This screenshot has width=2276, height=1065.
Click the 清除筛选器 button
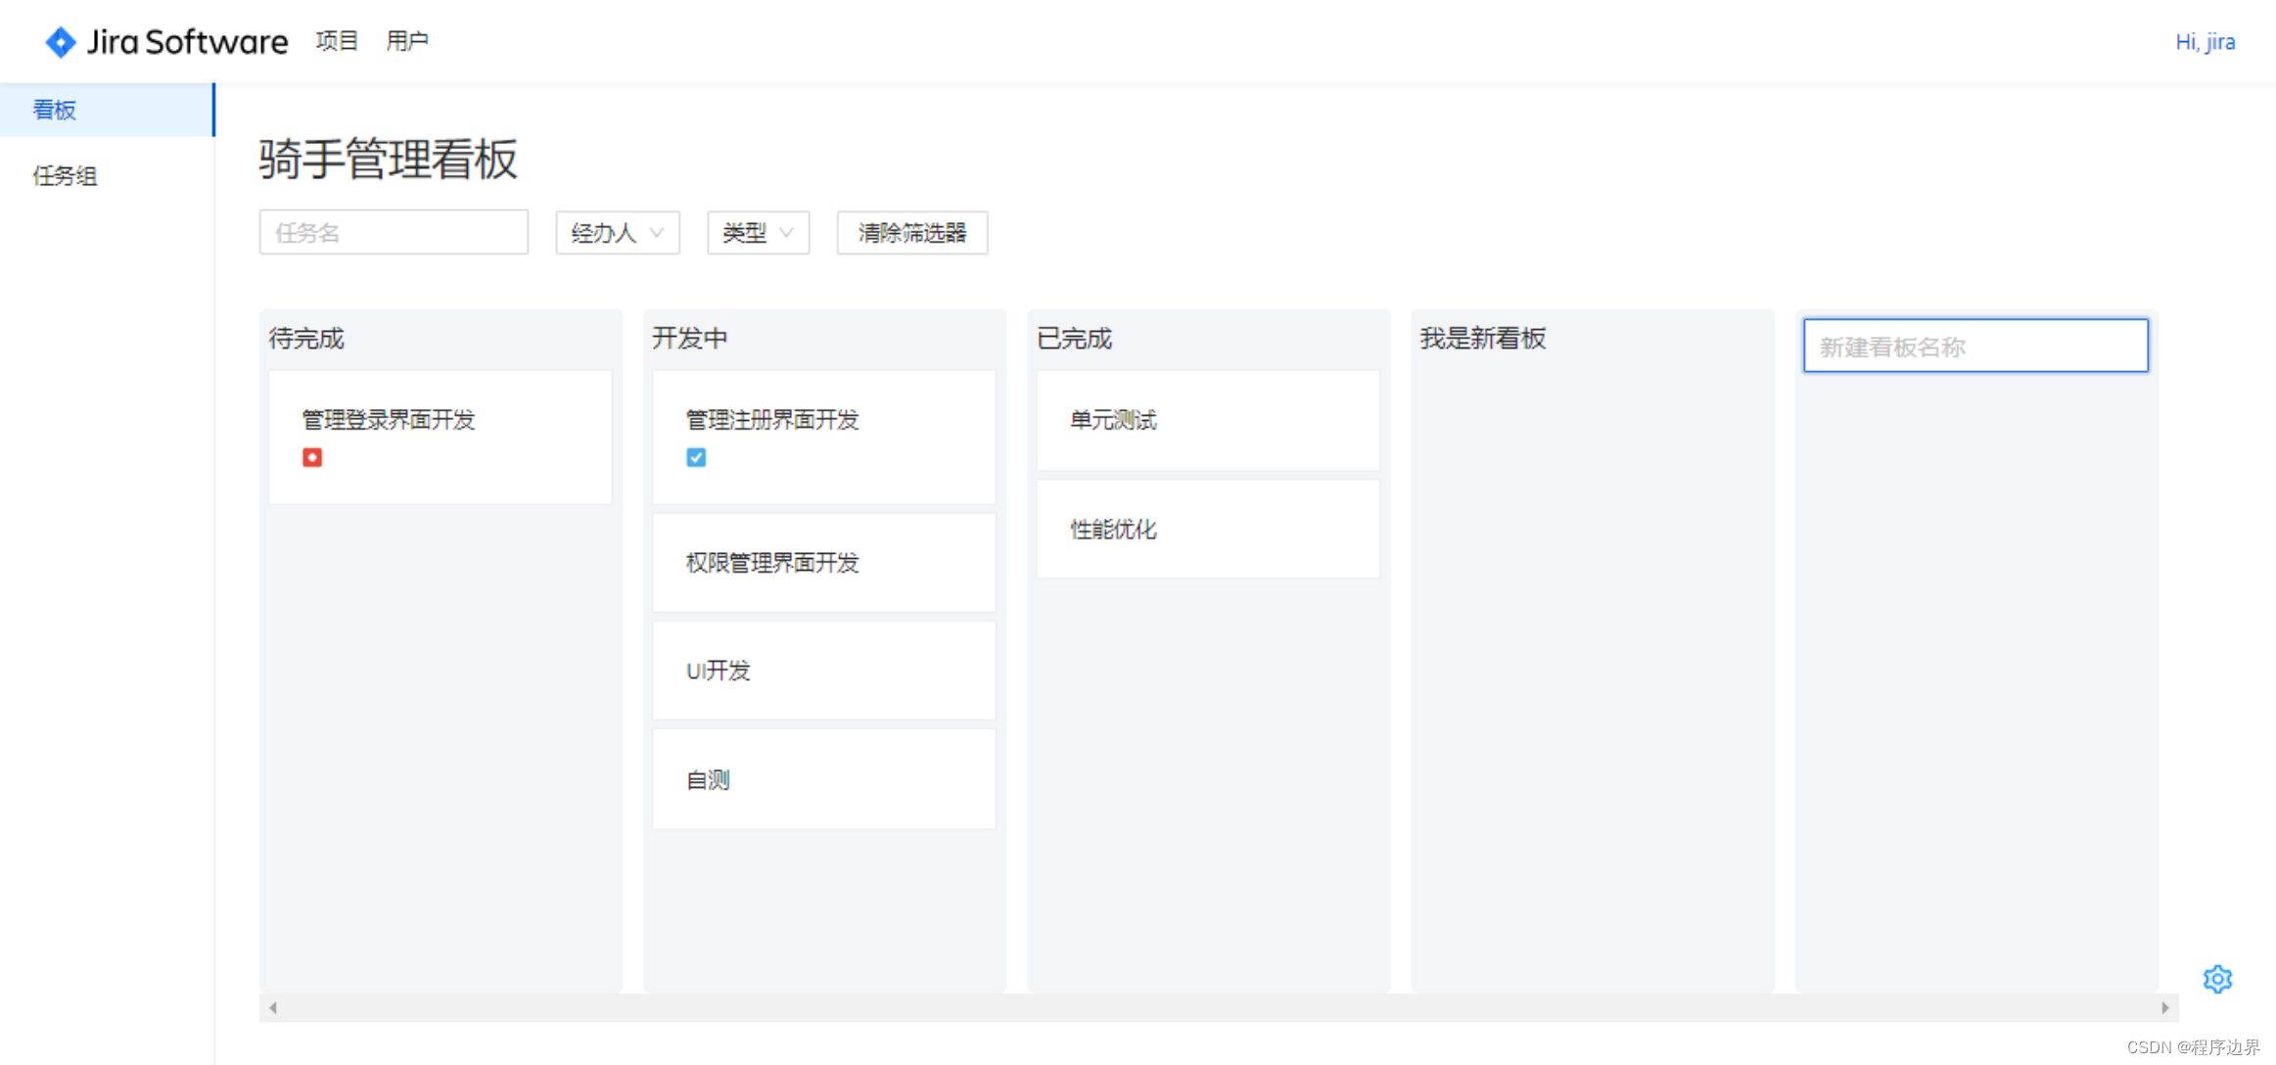click(912, 233)
